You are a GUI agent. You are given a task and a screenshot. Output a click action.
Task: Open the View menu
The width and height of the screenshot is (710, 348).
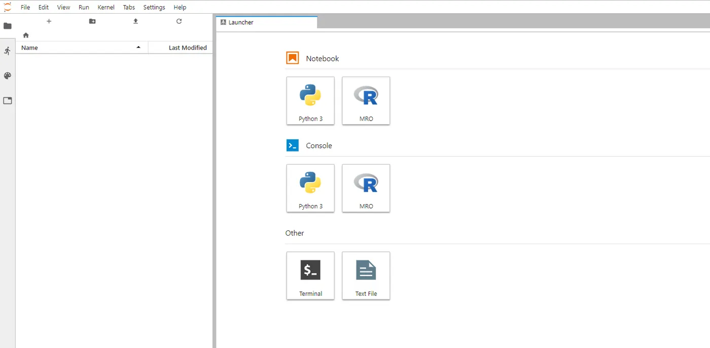(63, 7)
